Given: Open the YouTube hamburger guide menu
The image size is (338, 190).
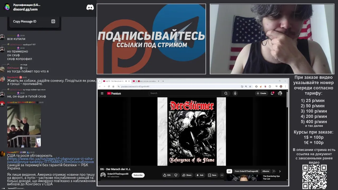Looking at the screenshot, I should point(102,93).
